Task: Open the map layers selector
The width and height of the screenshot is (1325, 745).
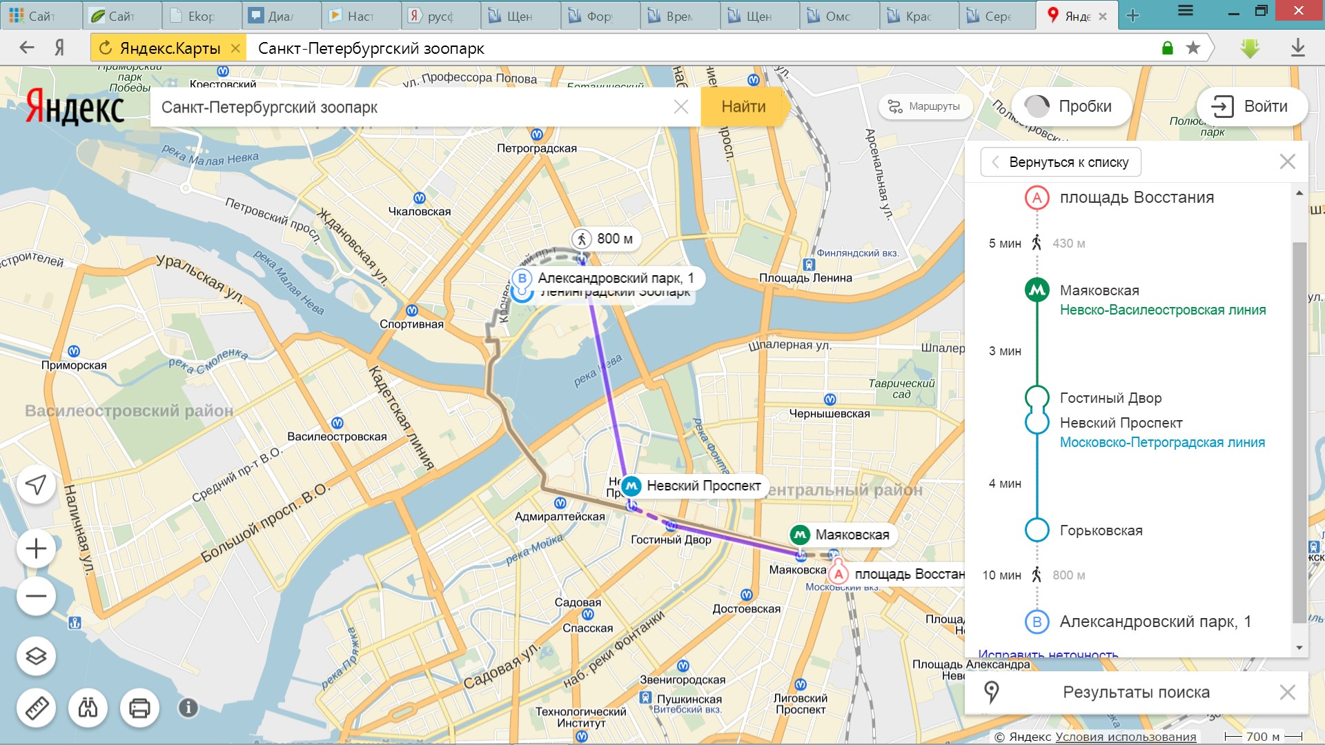Action: (x=36, y=655)
